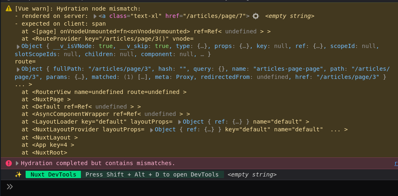Focus the console command input line
Screen dimensions: 398x196
(x=203, y=187)
